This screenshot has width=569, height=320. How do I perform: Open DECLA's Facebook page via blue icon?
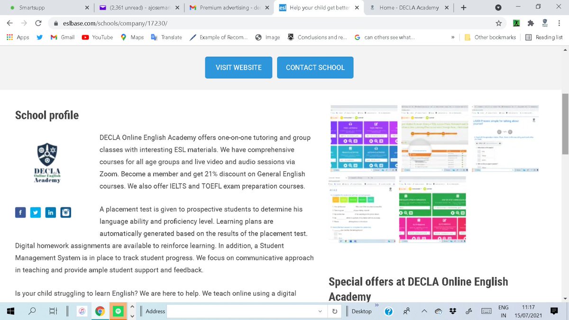click(x=20, y=212)
